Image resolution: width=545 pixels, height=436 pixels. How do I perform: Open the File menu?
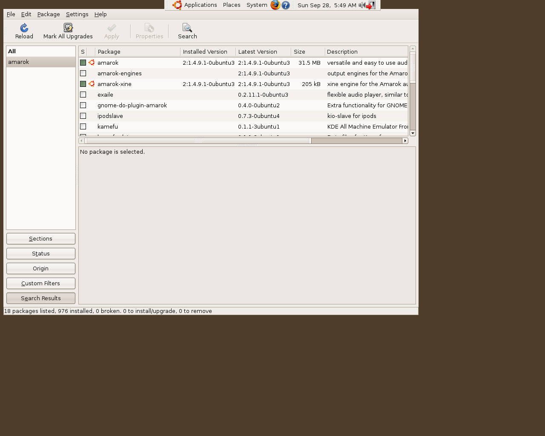11,14
